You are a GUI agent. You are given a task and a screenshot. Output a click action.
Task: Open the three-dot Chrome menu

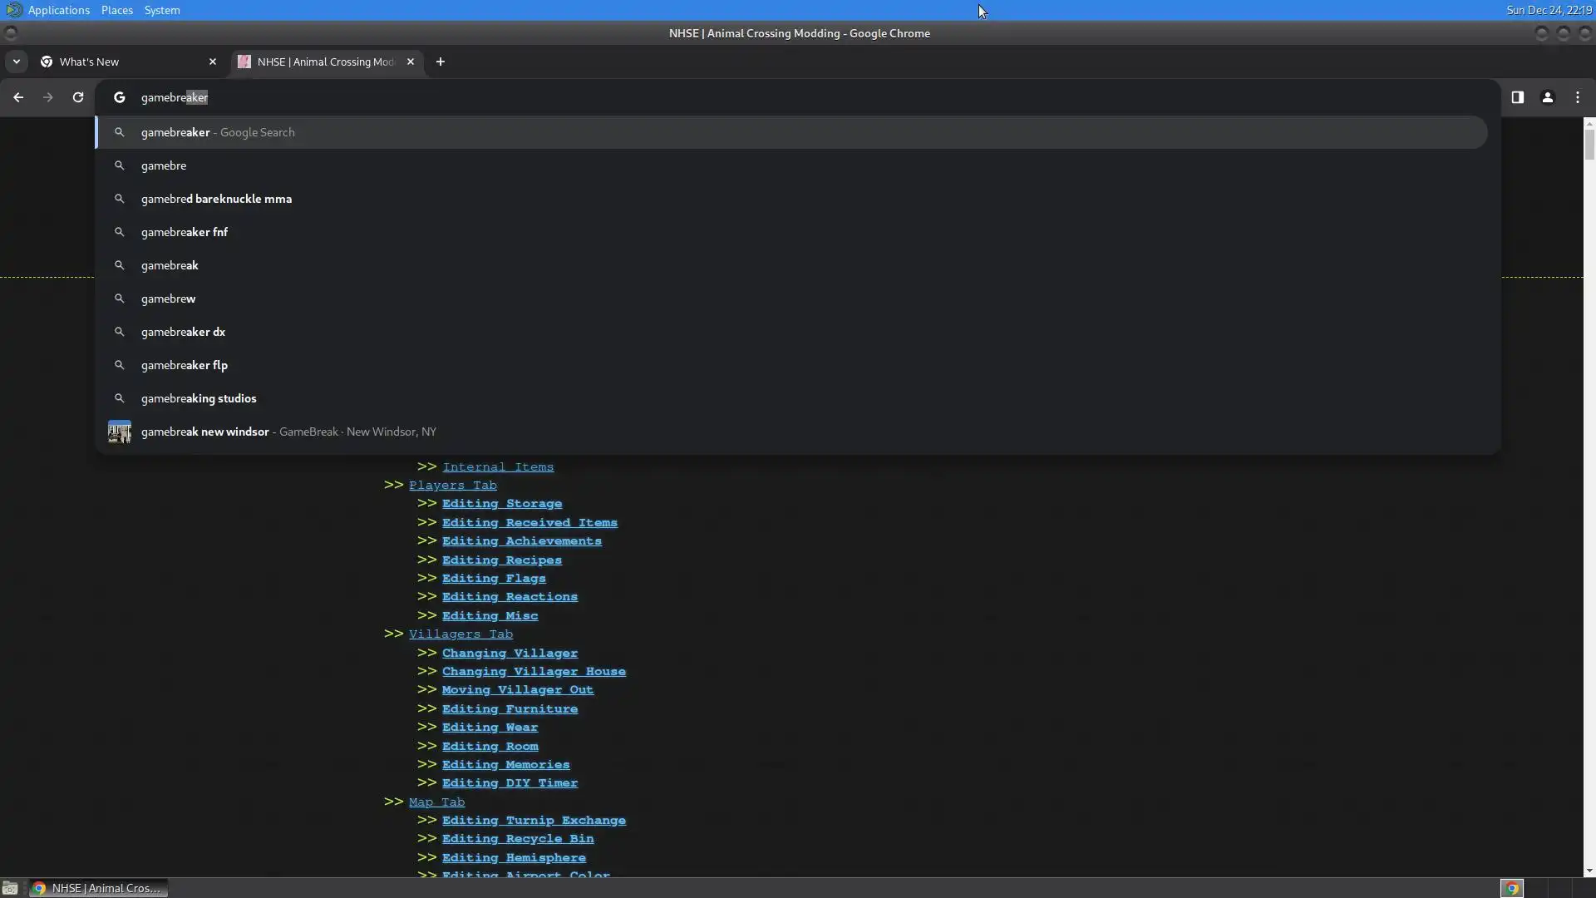click(x=1578, y=97)
